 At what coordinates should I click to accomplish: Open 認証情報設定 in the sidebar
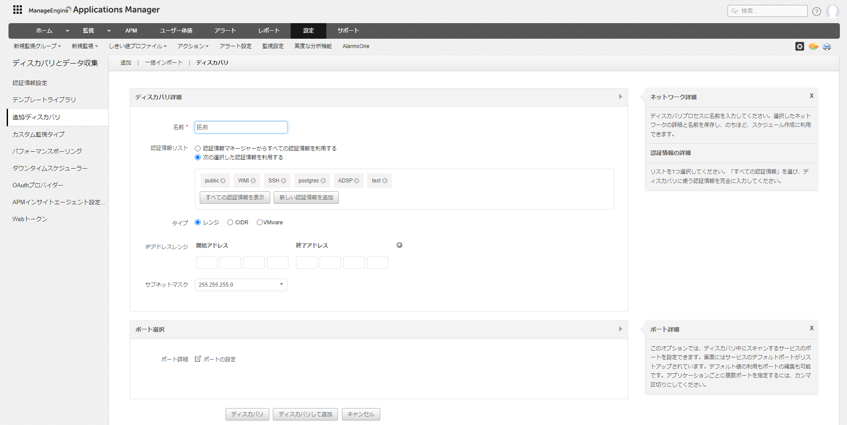30,83
